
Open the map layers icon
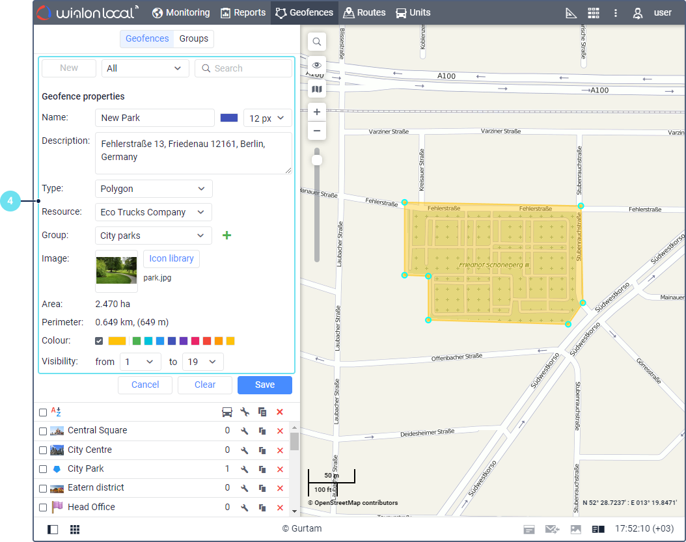click(x=317, y=89)
